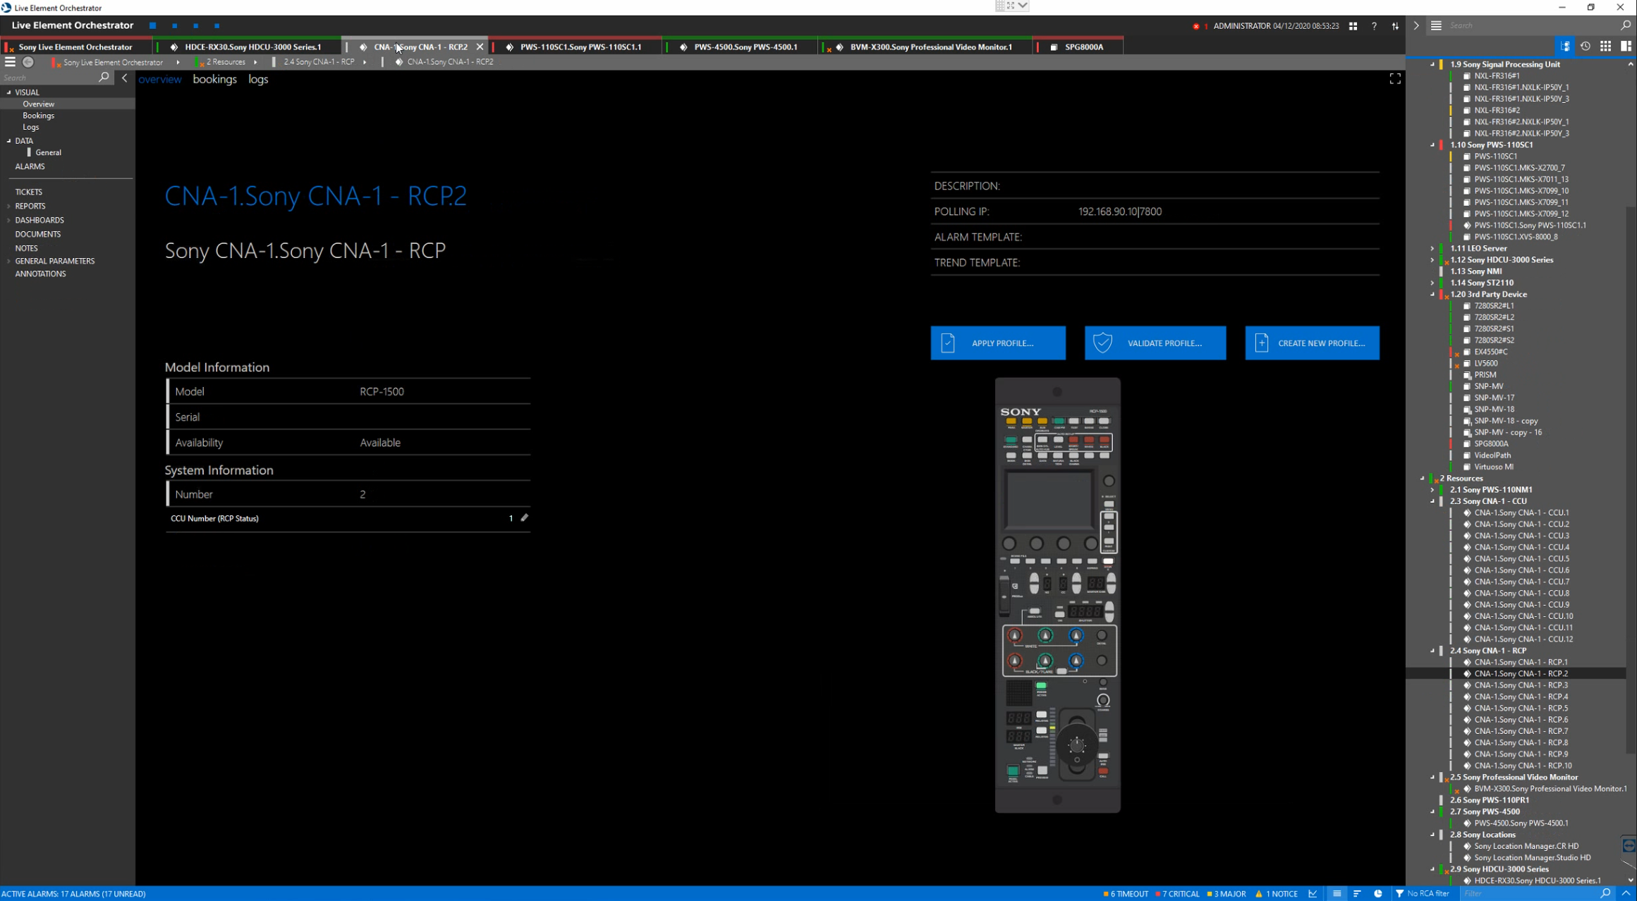
Task: Click Create New Profile button
Action: pos(1312,343)
